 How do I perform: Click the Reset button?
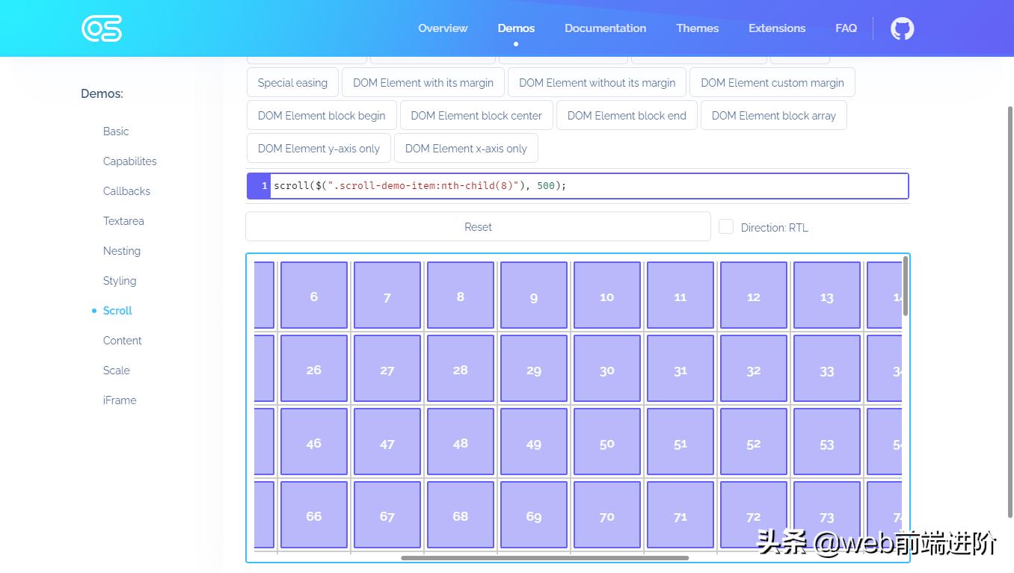coord(478,226)
